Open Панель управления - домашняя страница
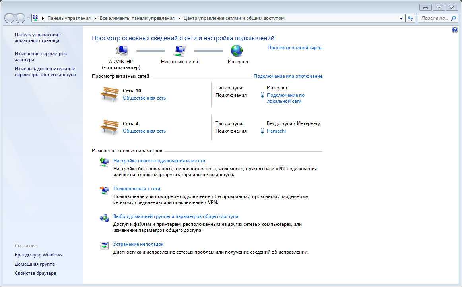The width and height of the screenshot is (462, 287). click(38, 37)
